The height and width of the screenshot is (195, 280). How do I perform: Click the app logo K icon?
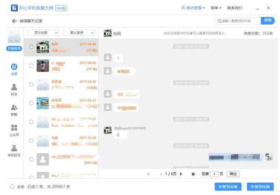(x=14, y=8)
